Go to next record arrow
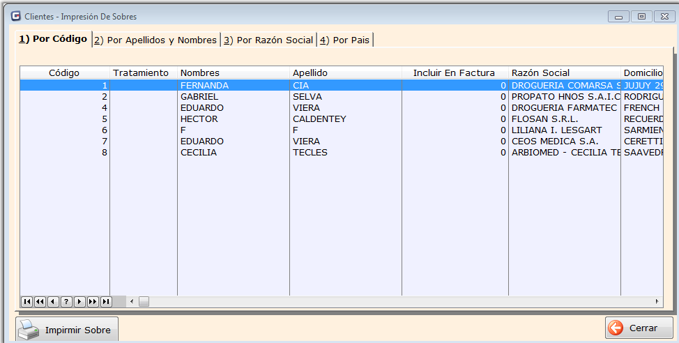679x343 pixels. pyautogui.click(x=79, y=301)
